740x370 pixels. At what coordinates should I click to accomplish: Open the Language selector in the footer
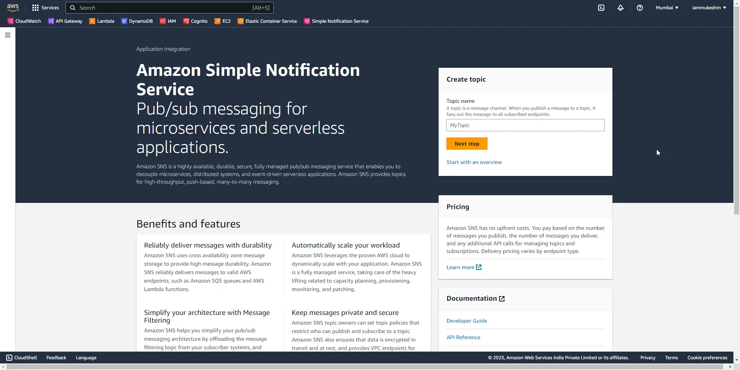tap(86, 357)
